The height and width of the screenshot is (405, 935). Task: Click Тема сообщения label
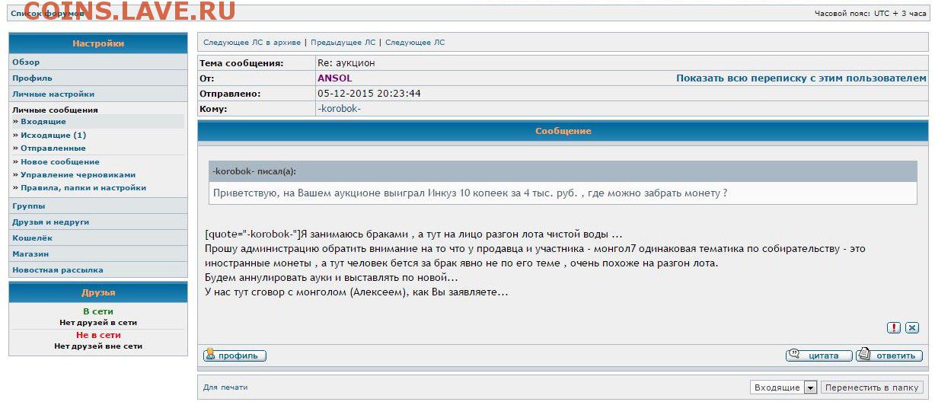[x=241, y=63]
